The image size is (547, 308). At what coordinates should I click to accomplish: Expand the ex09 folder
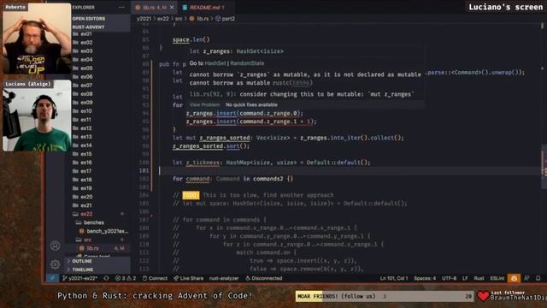tap(86, 103)
